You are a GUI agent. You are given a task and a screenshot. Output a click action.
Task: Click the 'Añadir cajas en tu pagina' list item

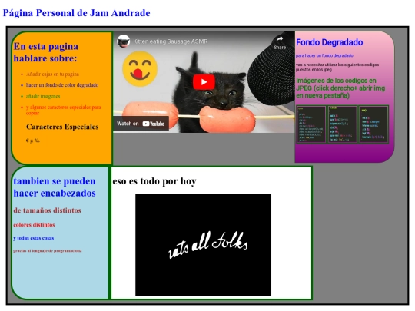(52, 74)
